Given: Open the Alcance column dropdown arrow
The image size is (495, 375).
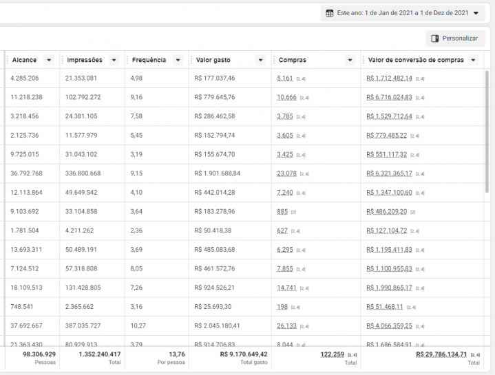Looking at the screenshot, I should point(49,61).
